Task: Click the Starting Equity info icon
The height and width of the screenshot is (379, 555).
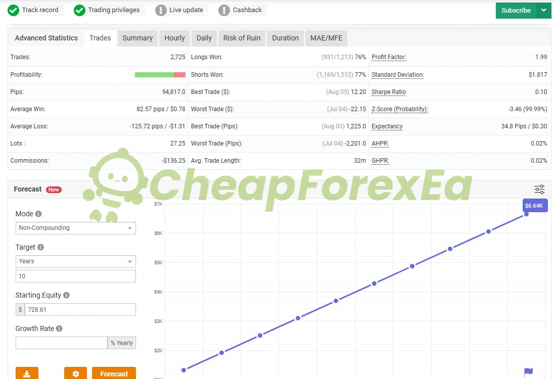Action: [x=67, y=295]
